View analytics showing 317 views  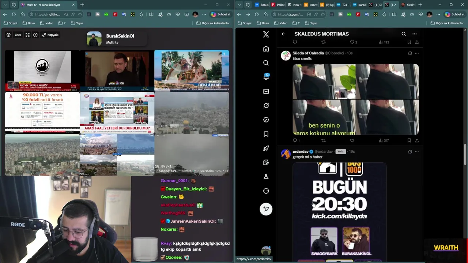click(x=384, y=140)
